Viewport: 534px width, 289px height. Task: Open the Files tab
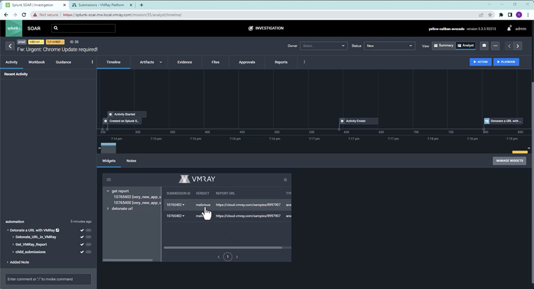point(215,62)
